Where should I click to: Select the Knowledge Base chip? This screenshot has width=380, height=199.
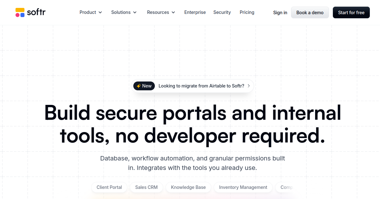pyautogui.click(x=188, y=187)
